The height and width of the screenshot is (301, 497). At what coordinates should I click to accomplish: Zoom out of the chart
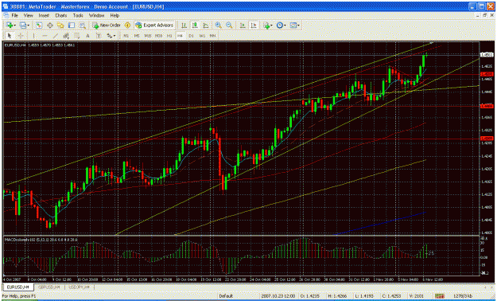[x=229, y=25]
